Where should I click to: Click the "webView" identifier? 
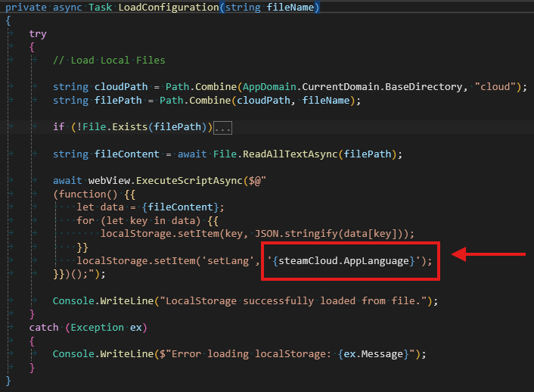pos(110,181)
